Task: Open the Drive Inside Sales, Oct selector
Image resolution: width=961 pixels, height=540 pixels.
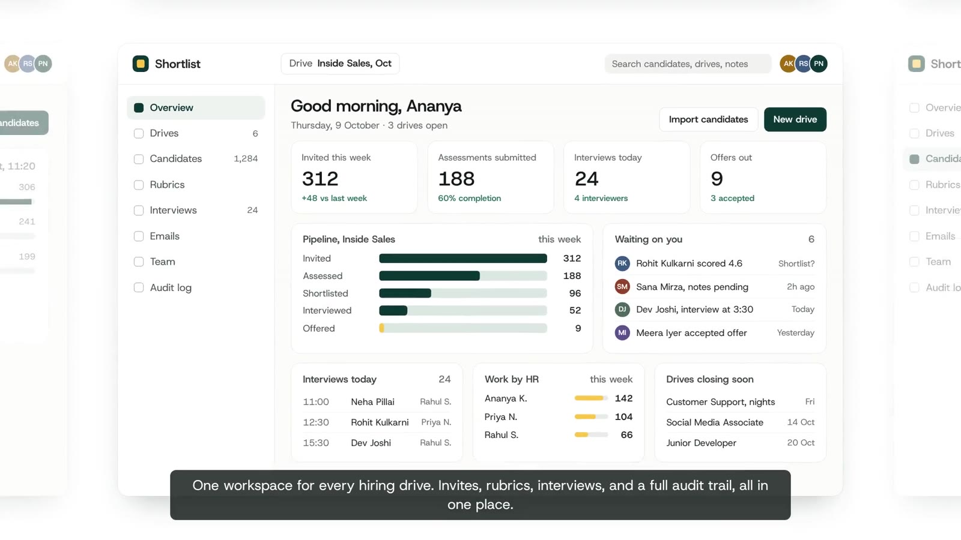Action: coord(340,64)
